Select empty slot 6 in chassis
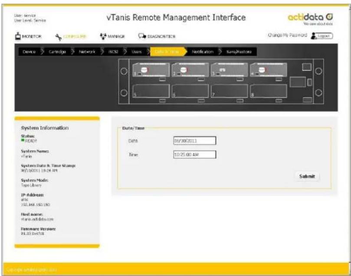The height and width of the screenshot is (276, 351). tap(190, 91)
